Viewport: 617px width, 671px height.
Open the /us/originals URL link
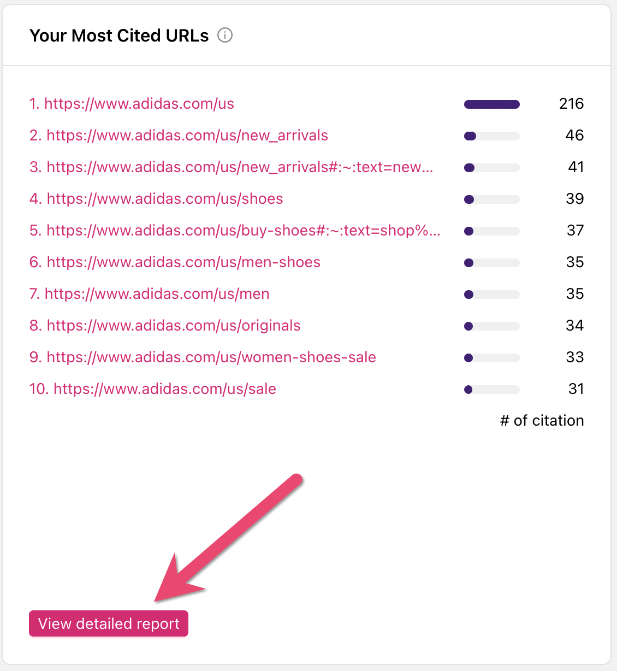pos(165,326)
